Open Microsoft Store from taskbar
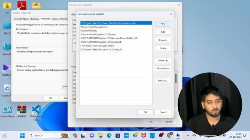250x140 pixels. point(118,135)
